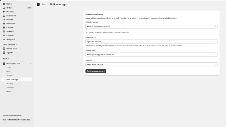Click the Dropscan app icon in breadcrumb
The image size is (226, 127).
(38, 4)
